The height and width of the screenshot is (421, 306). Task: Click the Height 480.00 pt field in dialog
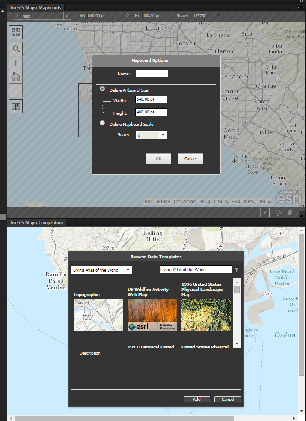[x=151, y=112]
